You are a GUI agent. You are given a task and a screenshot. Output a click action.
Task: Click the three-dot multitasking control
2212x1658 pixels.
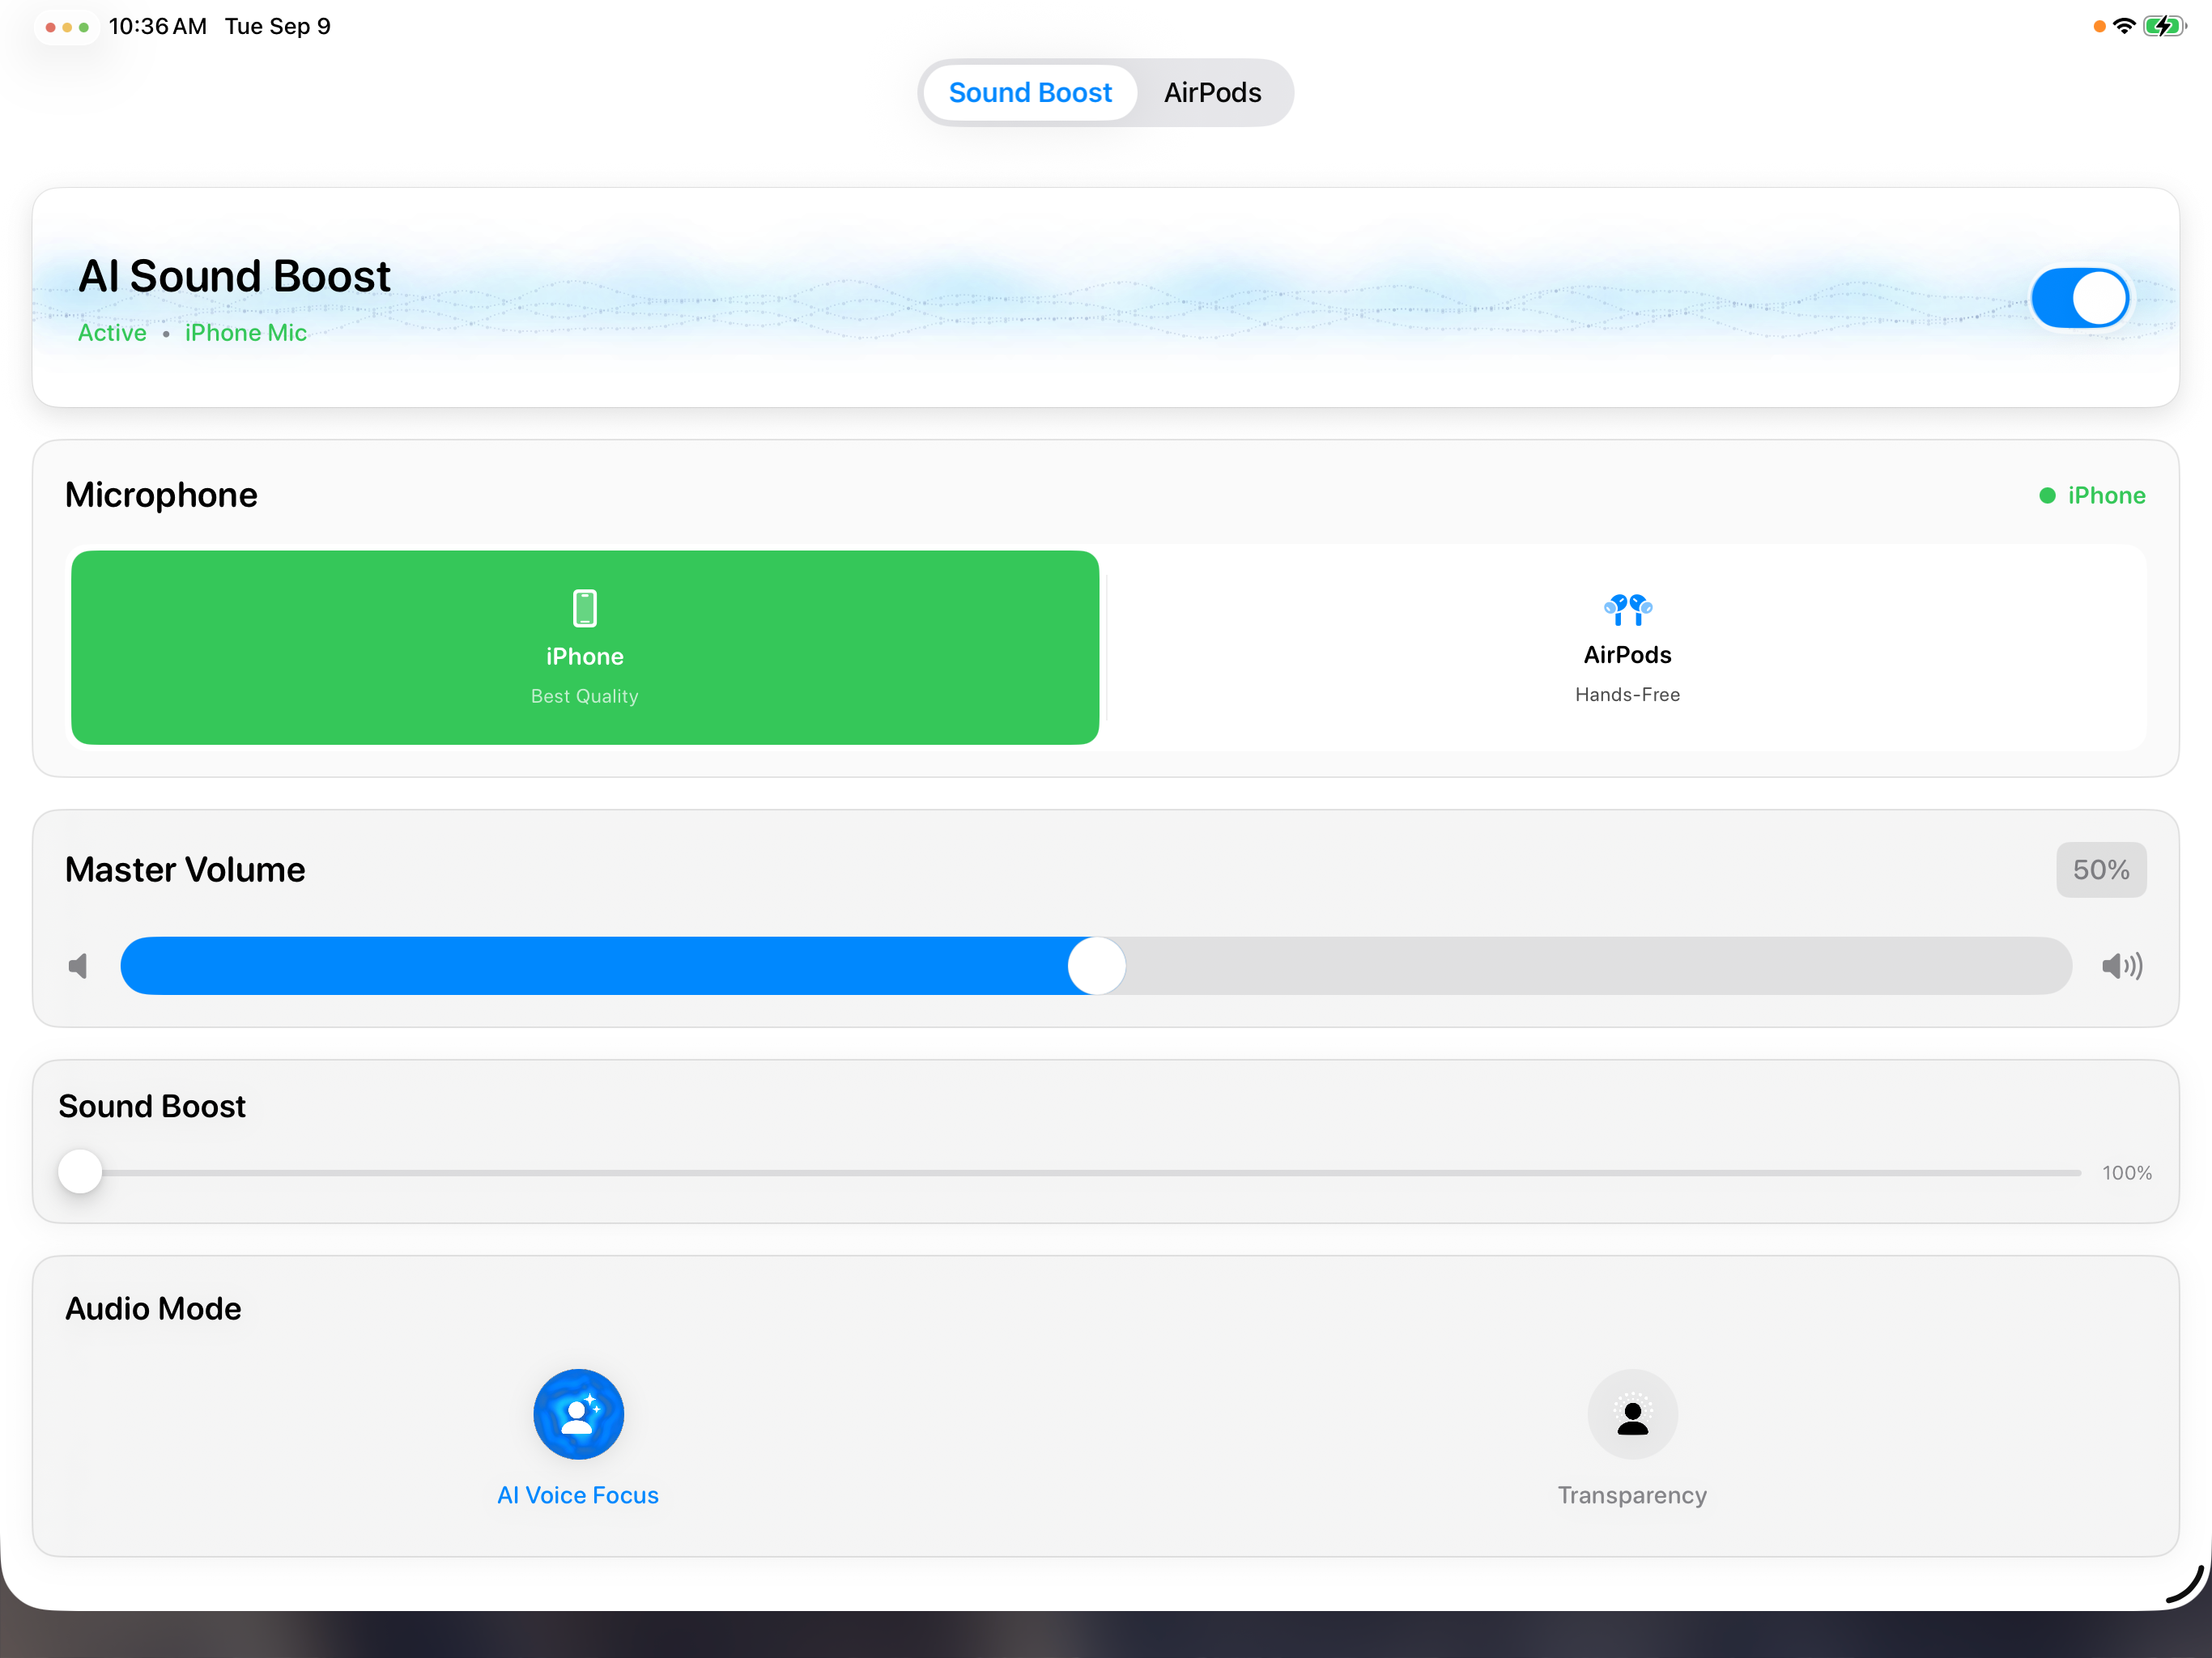(x=67, y=27)
